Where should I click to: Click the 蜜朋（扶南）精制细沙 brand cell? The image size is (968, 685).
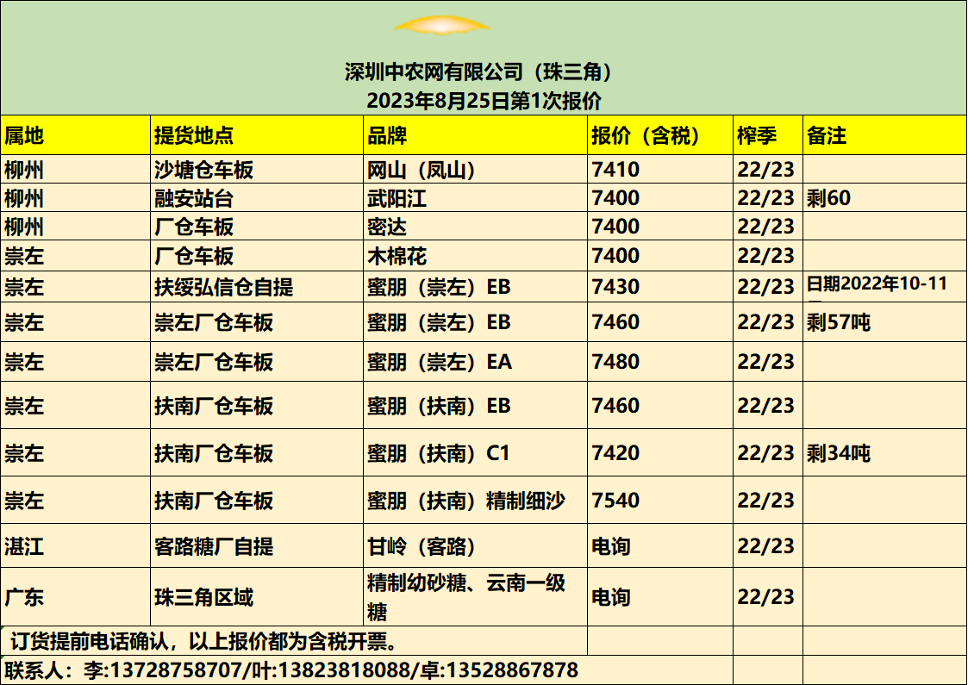(466, 501)
